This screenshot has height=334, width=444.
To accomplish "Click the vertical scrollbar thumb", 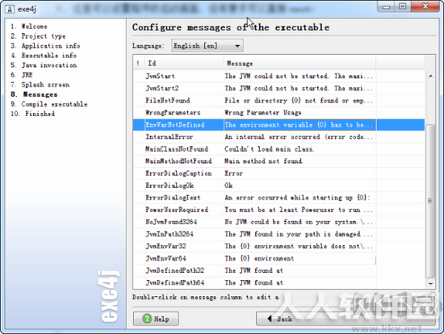I will pyautogui.click(x=430, y=200).
